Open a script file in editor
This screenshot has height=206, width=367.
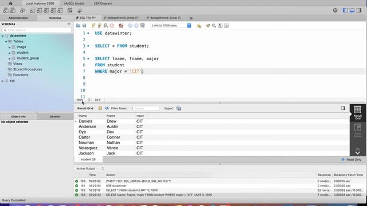[78, 26]
